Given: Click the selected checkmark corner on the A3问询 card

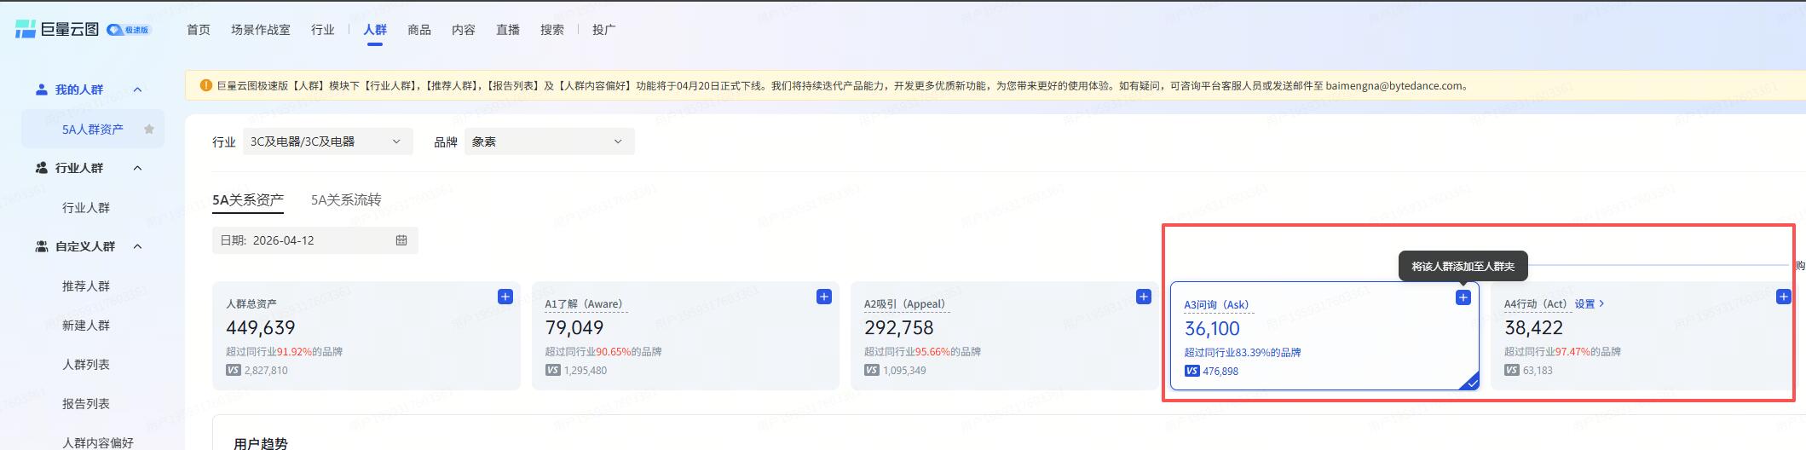Looking at the screenshot, I should [x=1470, y=382].
